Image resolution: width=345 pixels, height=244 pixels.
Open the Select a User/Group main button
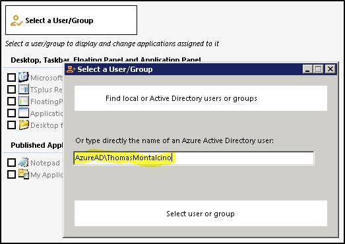[x=71, y=20]
